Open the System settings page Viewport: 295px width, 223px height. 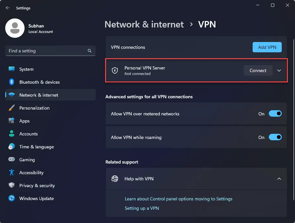tap(26, 69)
